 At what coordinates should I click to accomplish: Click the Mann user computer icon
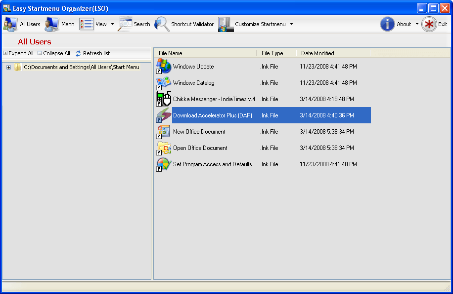[x=52, y=24]
